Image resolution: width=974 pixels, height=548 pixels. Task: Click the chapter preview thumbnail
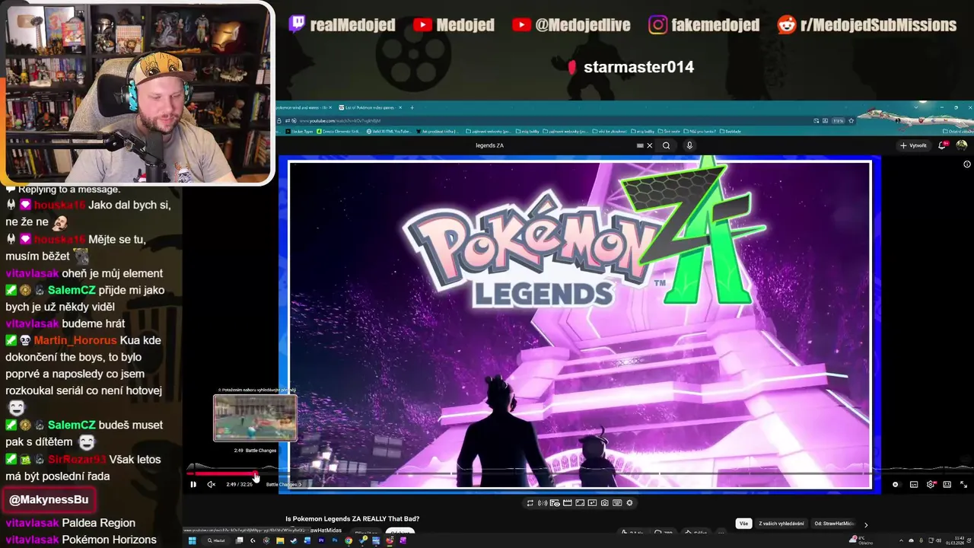255,418
